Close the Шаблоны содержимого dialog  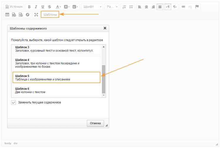[105, 28]
